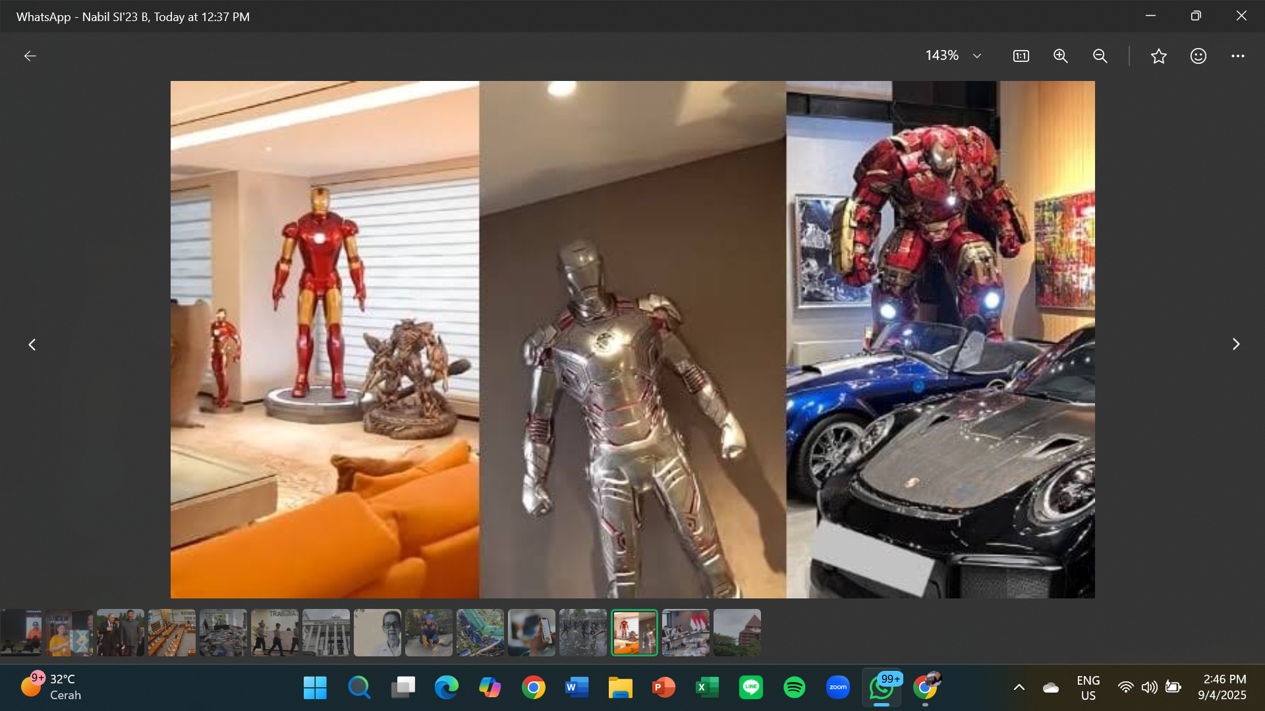This screenshot has width=1265, height=711.
Task: React to the image with the emoji icon
Action: pyautogui.click(x=1198, y=56)
